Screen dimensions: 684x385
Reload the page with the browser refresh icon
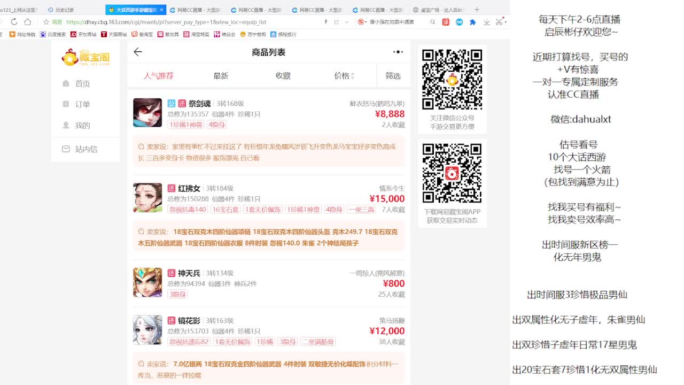14,22
